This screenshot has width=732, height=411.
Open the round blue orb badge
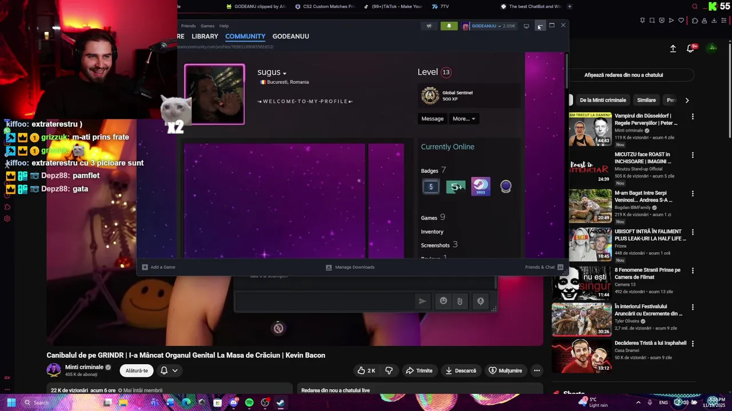click(506, 186)
